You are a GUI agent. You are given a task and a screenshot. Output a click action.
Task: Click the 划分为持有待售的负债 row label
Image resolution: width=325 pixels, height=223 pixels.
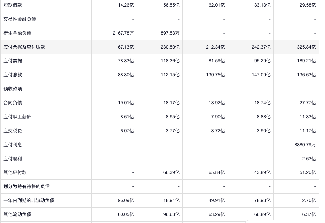(x=27, y=186)
